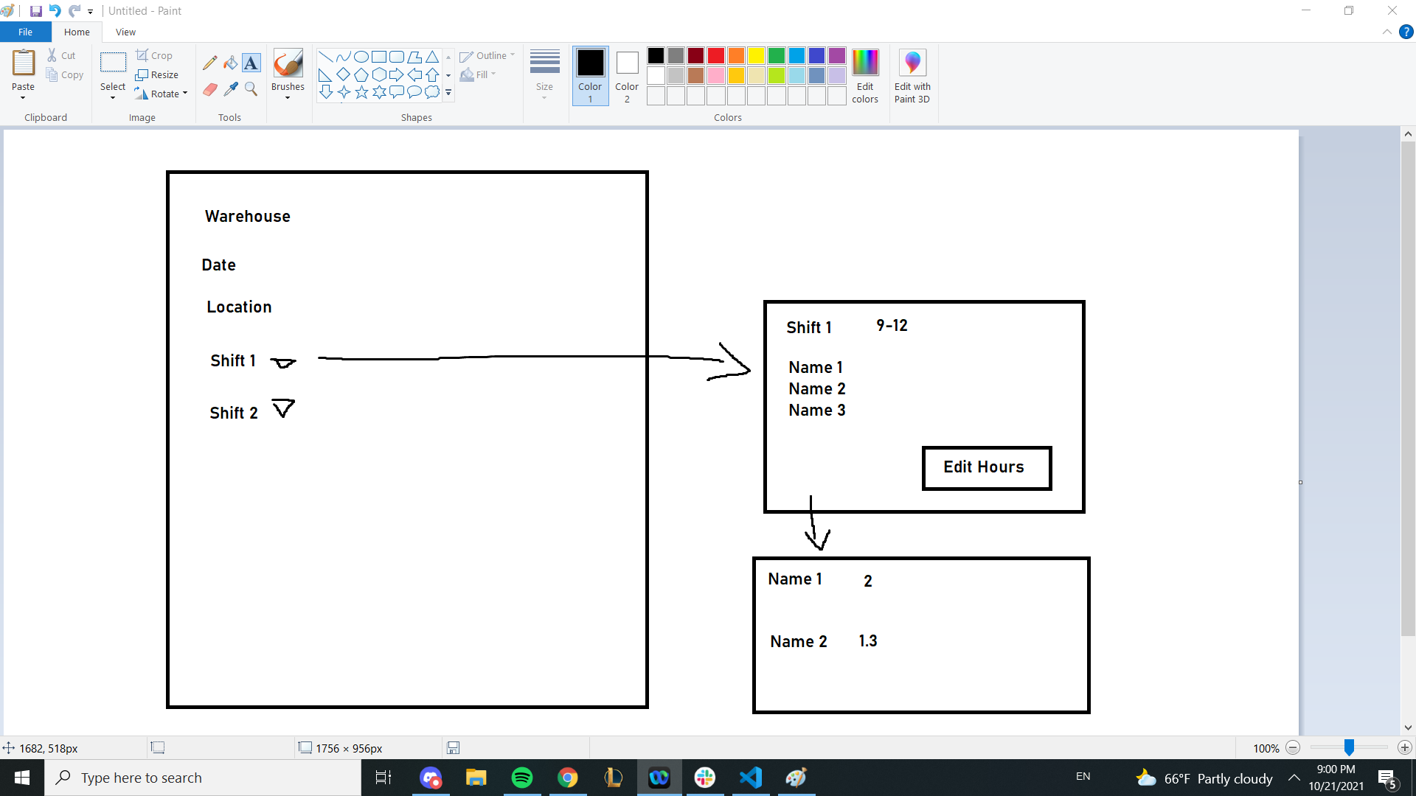Click the zoom slider handle
The image size is (1416, 796).
tap(1349, 747)
